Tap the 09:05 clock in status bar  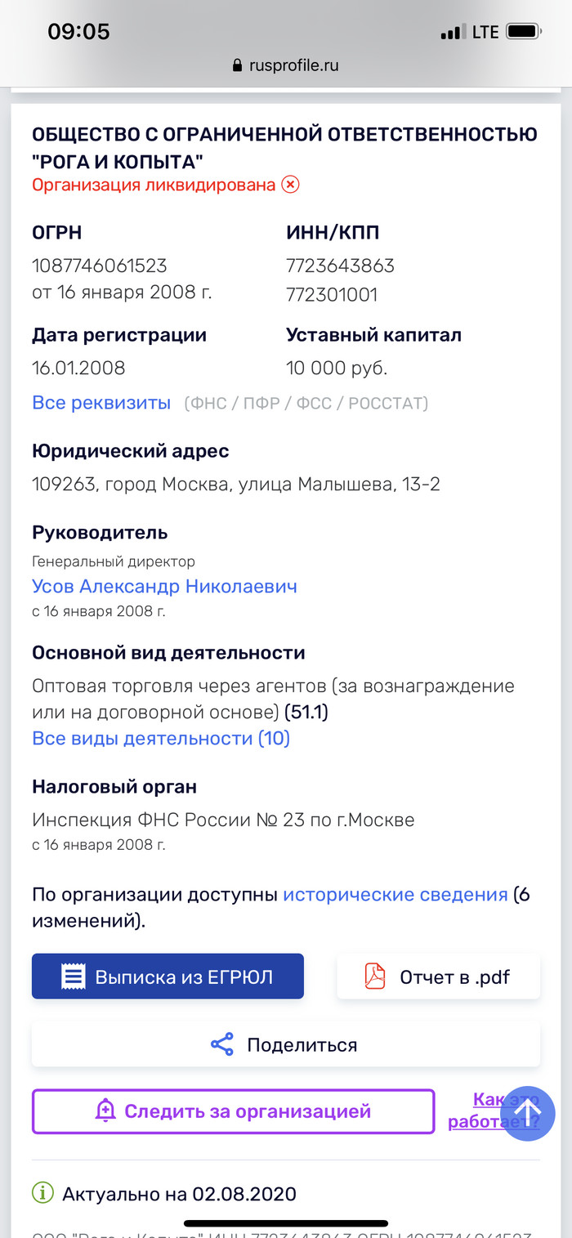point(78,32)
